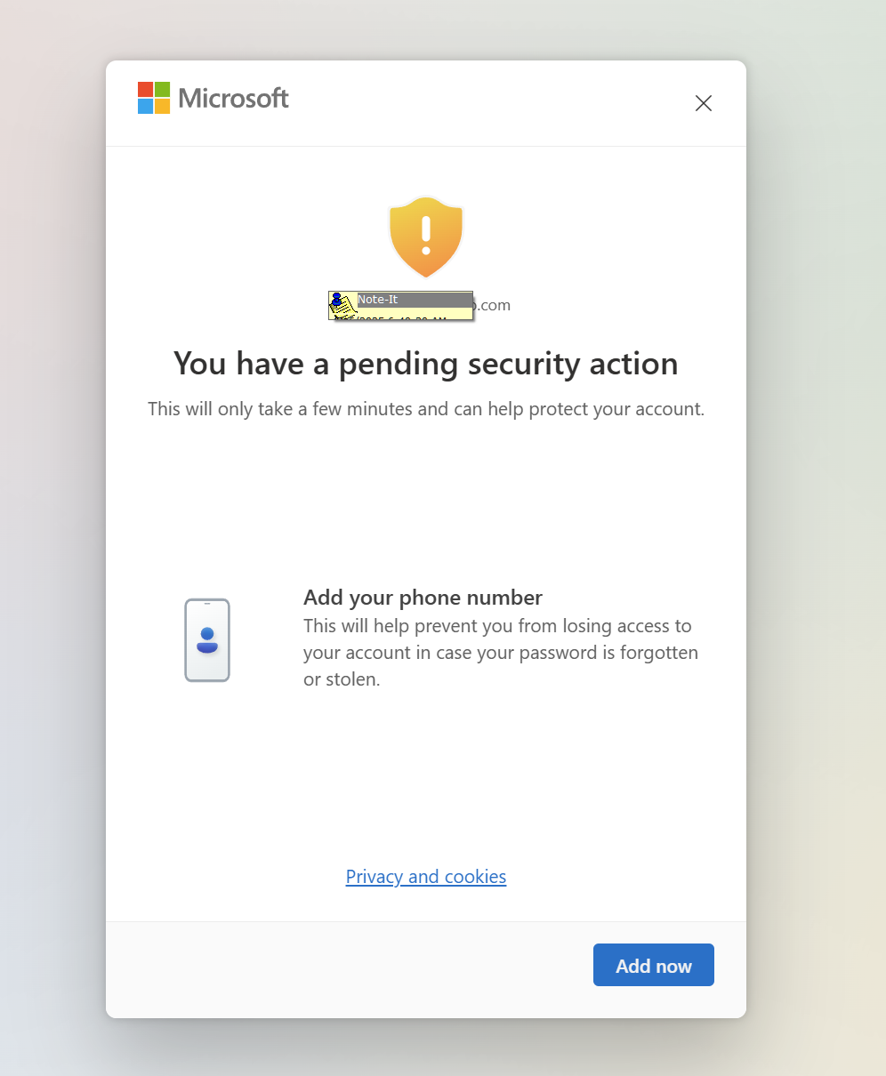Click the red square of the Microsoft logo
This screenshot has height=1076, width=886.
146,90
